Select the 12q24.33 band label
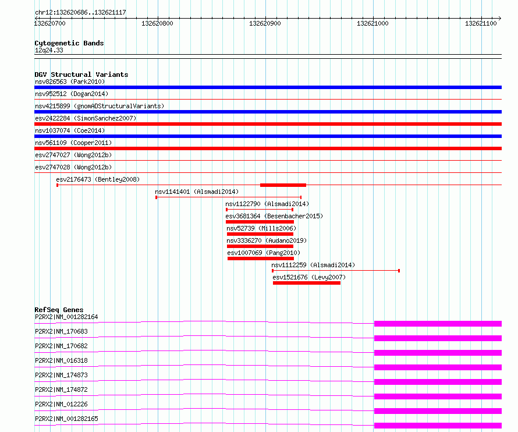Screen dimensions: 518x432 [x=49, y=50]
